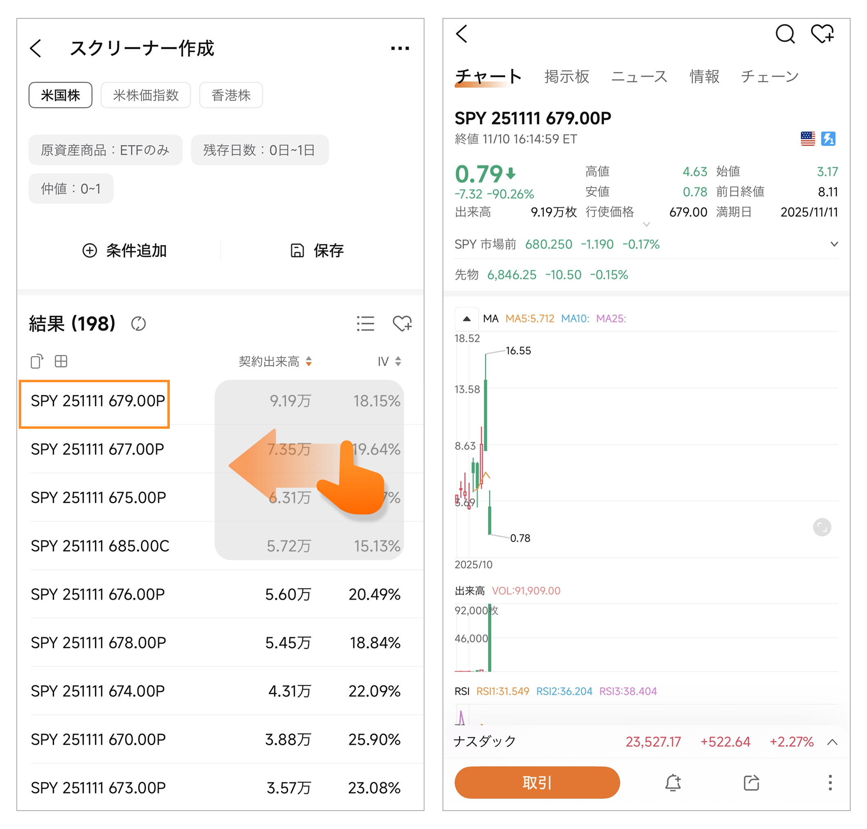Image resolution: width=867 pixels, height=829 pixels.
Task: Sort results by IV column
Action: point(389,361)
